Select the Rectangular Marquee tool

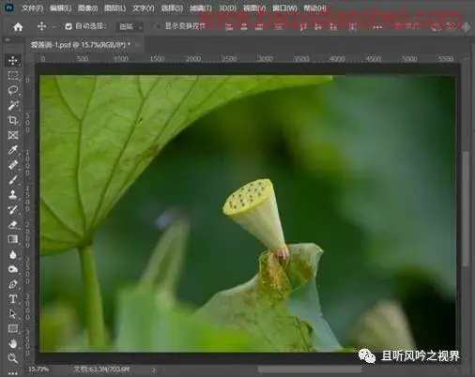tap(13, 75)
